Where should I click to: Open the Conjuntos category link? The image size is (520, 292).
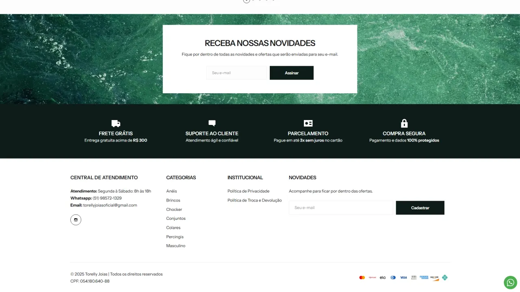pos(176,219)
